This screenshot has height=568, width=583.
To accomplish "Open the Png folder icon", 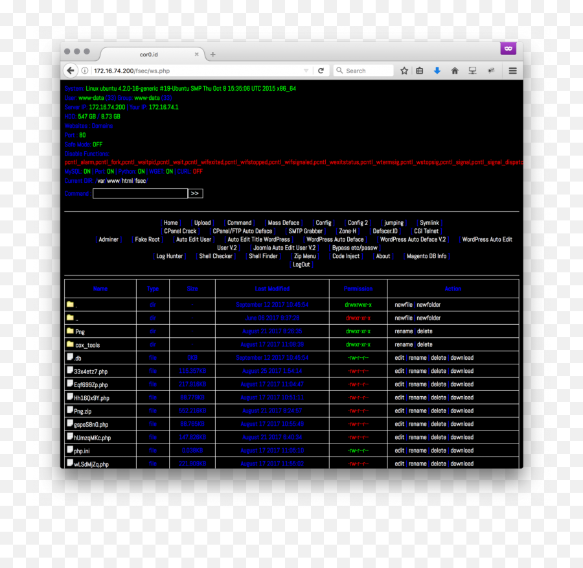I will [x=70, y=331].
